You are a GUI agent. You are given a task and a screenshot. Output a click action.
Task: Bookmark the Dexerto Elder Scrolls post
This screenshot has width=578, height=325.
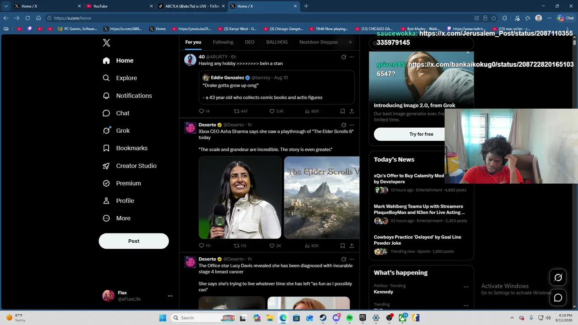tap(343, 246)
